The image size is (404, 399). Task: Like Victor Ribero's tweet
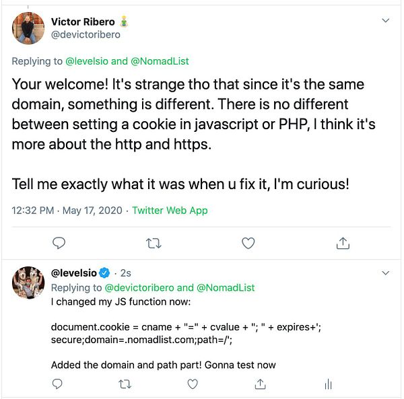[248, 243]
